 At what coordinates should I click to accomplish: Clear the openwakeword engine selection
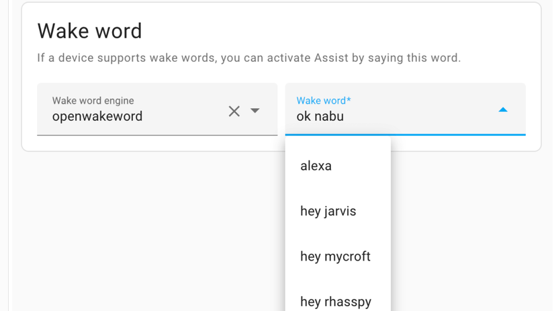[234, 112]
